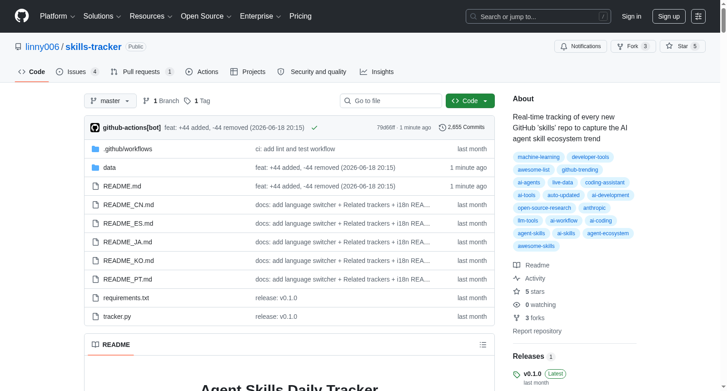Fork the repository
The width and height of the screenshot is (727, 391).
633,46
